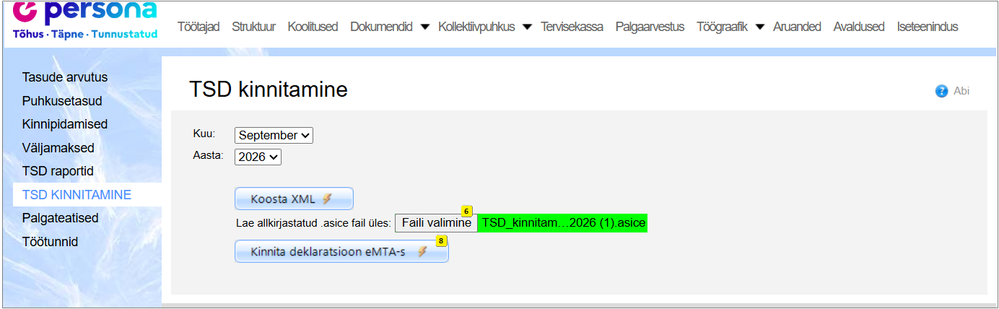Click the green uploaded .asice file name
Screen dimensions: 999x309
pos(563,223)
